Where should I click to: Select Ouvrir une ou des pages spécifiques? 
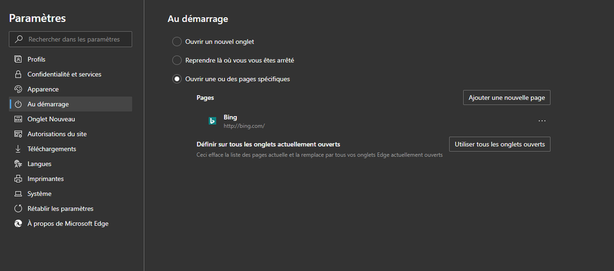(x=177, y=79)
